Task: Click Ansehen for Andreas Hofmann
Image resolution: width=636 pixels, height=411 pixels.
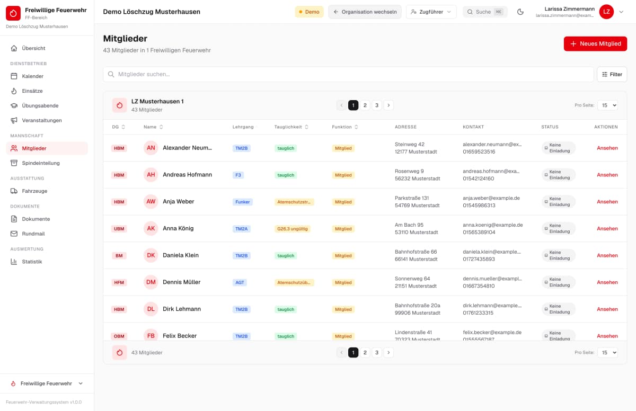Action: (607, 175)
